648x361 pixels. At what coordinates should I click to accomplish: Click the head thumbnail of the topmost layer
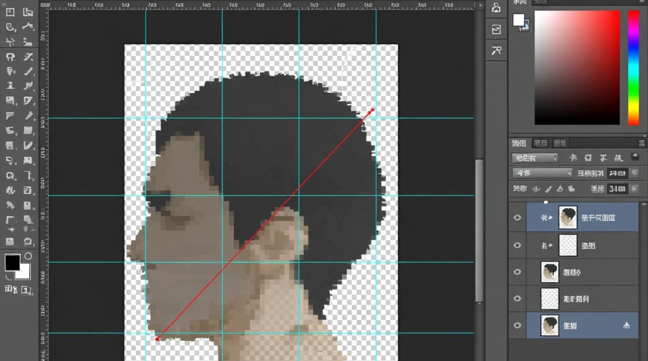[567, 218]
